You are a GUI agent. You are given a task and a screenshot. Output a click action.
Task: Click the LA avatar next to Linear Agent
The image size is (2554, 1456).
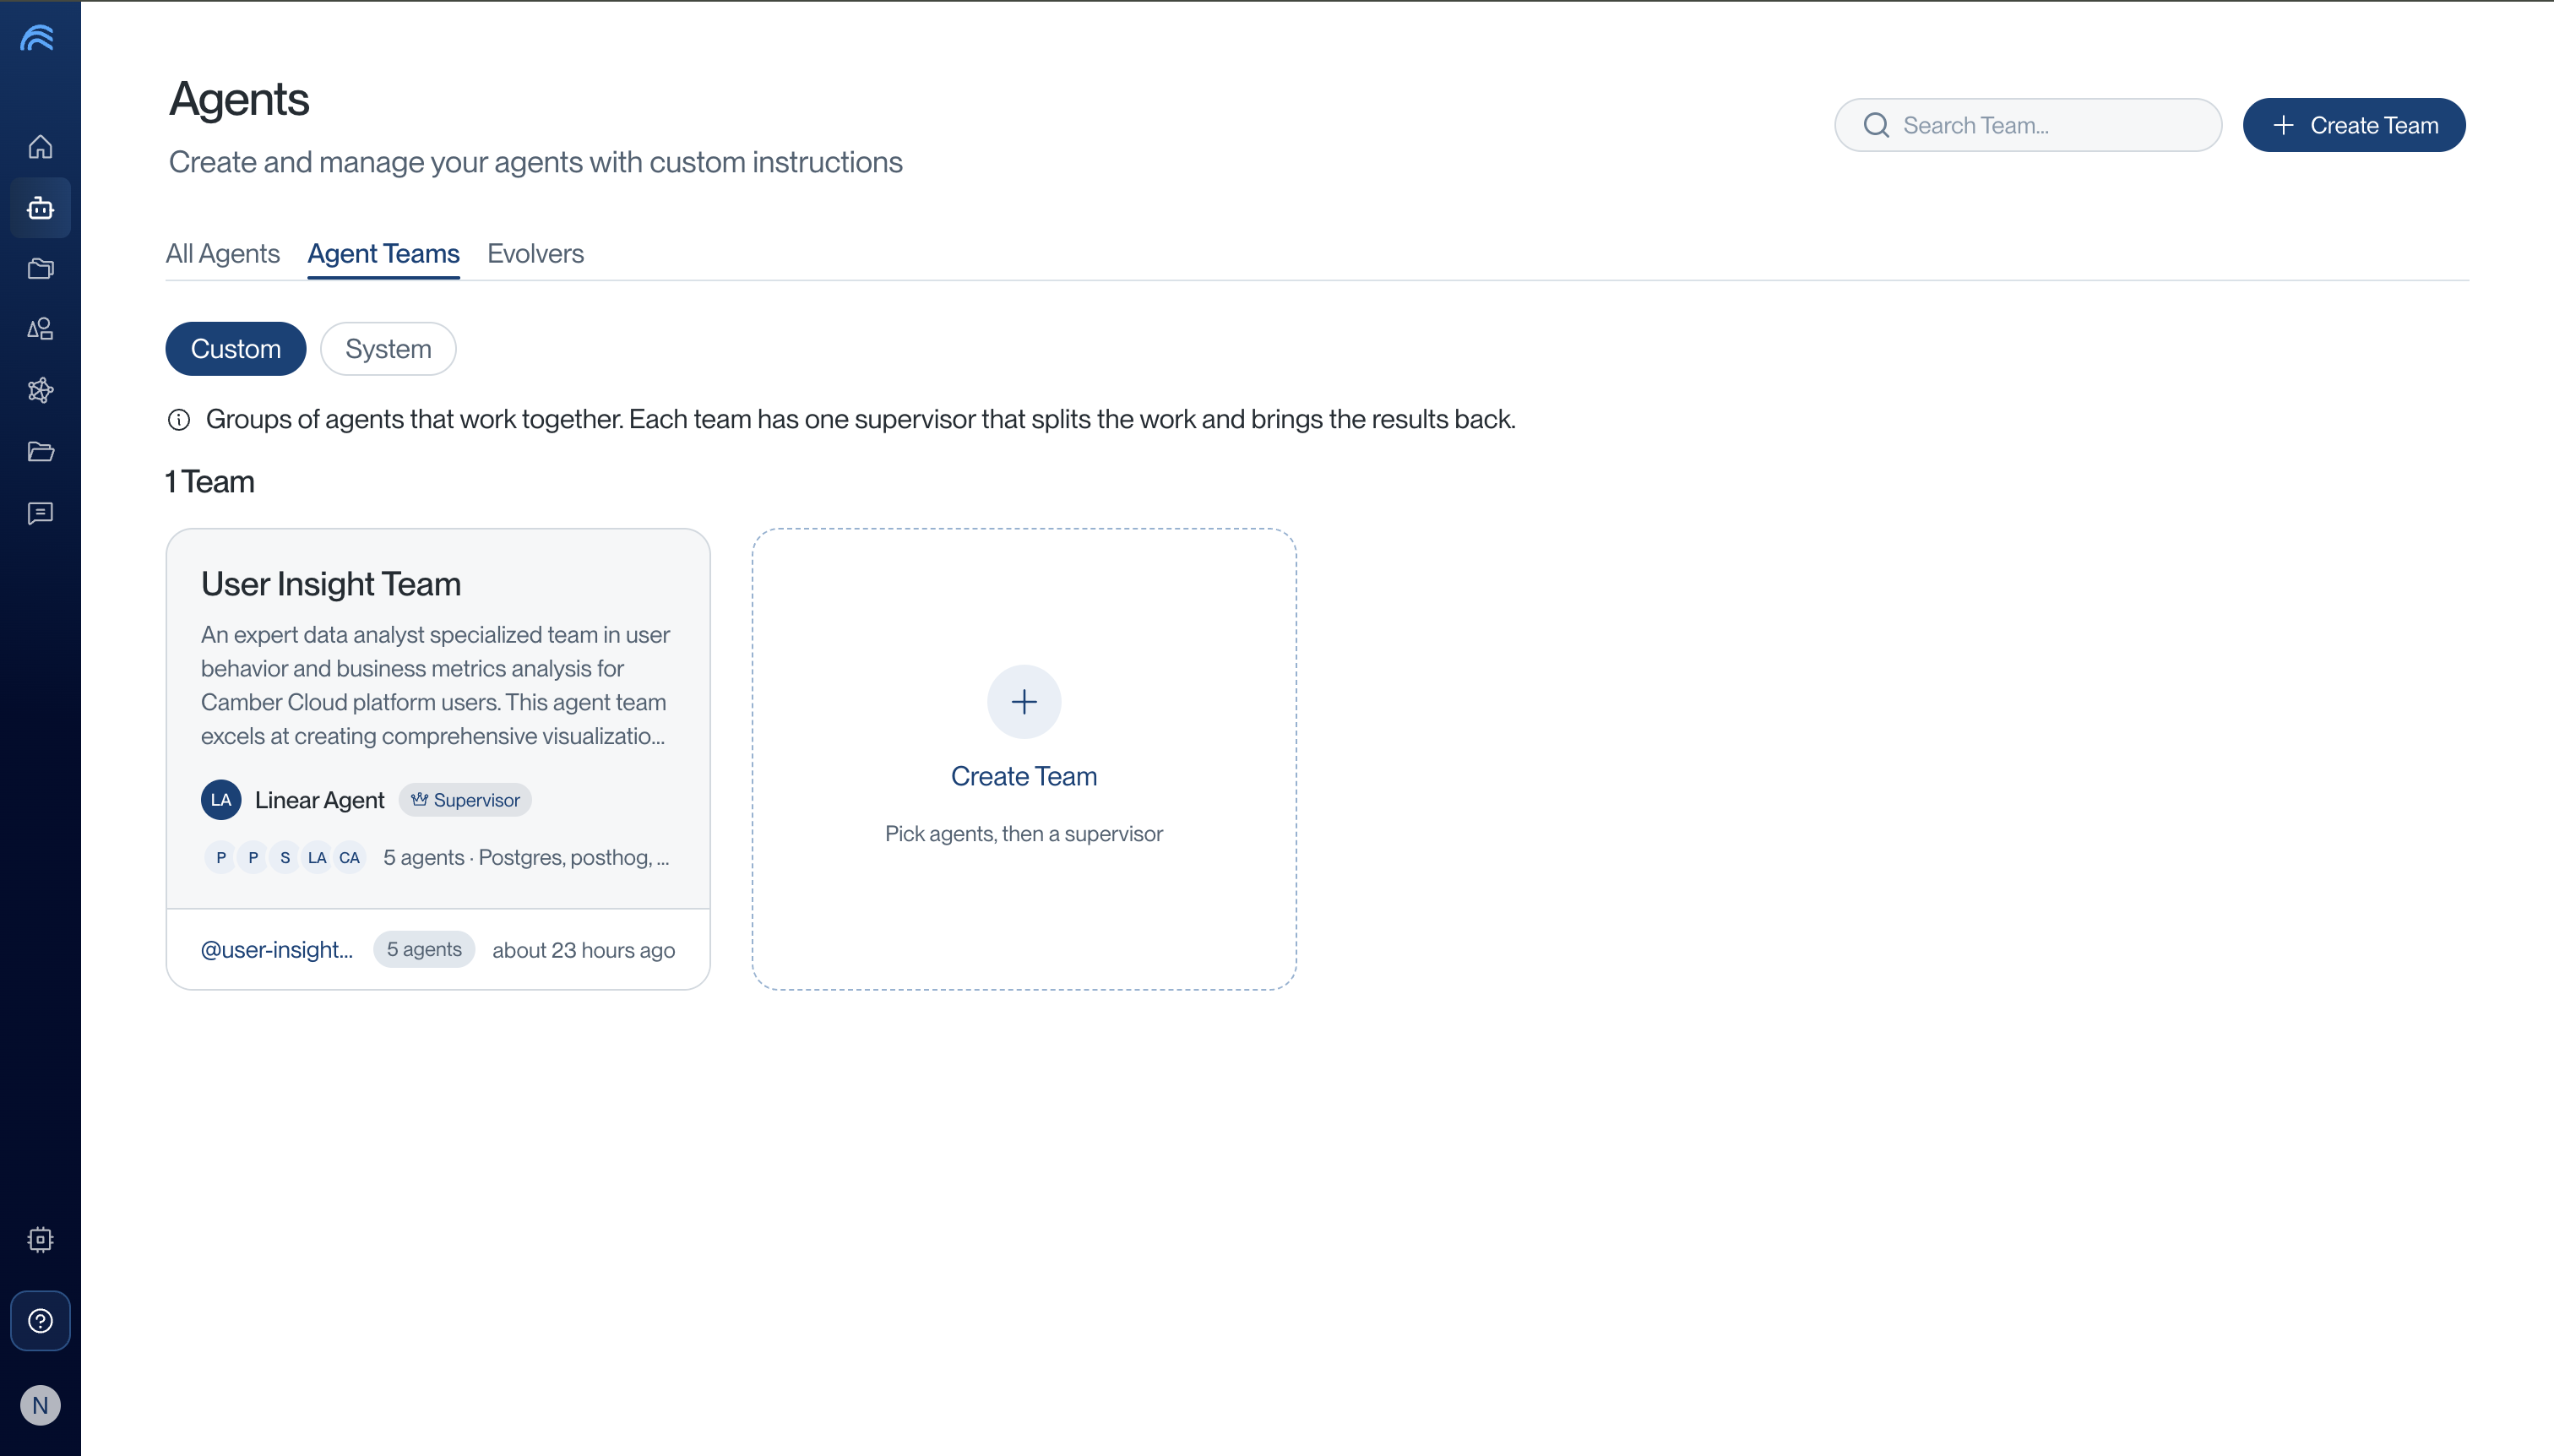pyautogui.click(x=220, y=799)
